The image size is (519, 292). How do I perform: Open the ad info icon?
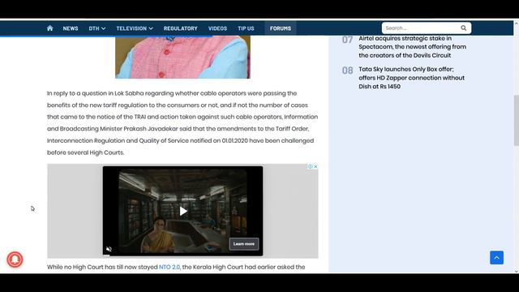pyautogui.click(x=311, y=166)
